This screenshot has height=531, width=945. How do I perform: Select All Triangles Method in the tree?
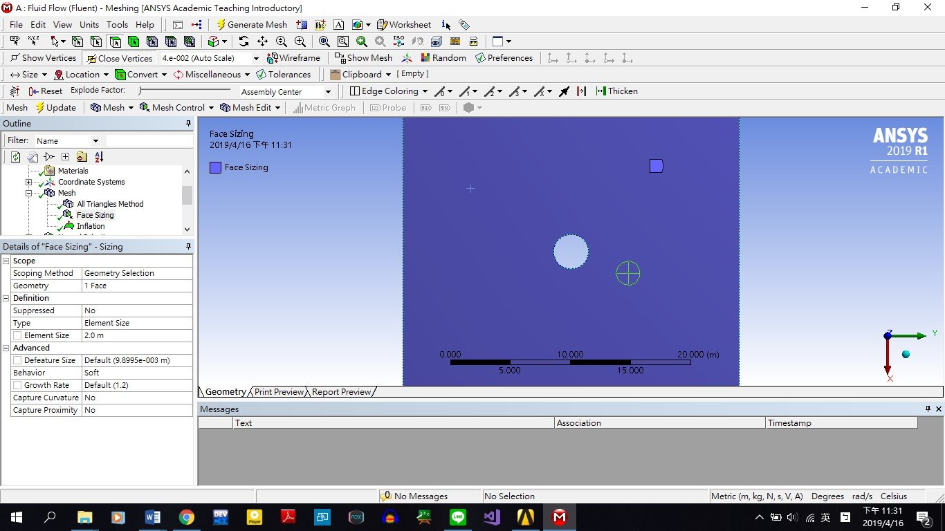tap(110, 204)
